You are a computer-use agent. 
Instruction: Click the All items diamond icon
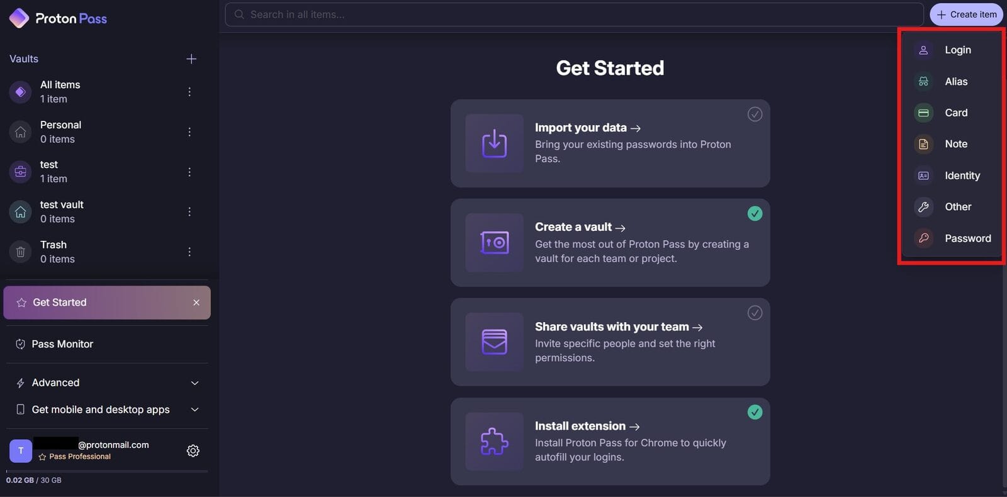tap(20, 92)
